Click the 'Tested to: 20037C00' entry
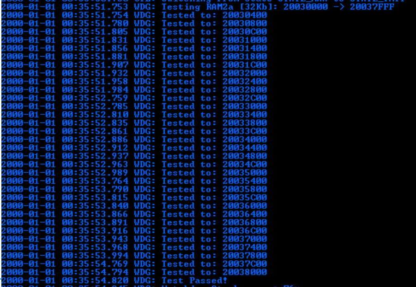Viewport: 416px width, 287px height. click(214, 264)
